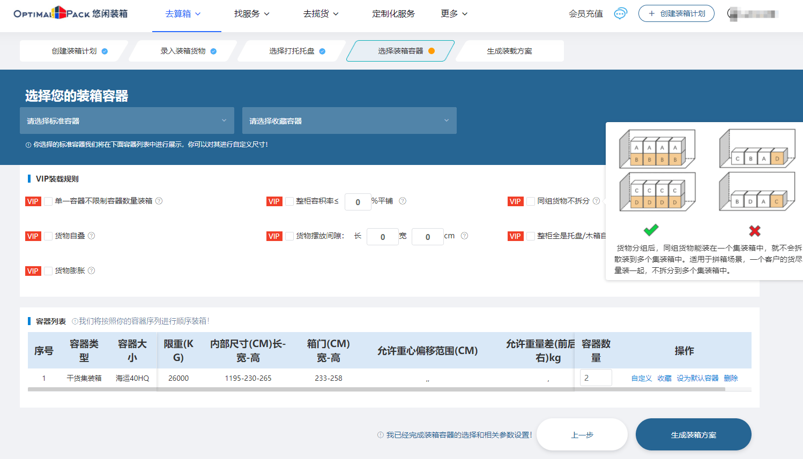
Task: Go to 录入装箱货物 step tab
Action: click(x=183, y=51)
